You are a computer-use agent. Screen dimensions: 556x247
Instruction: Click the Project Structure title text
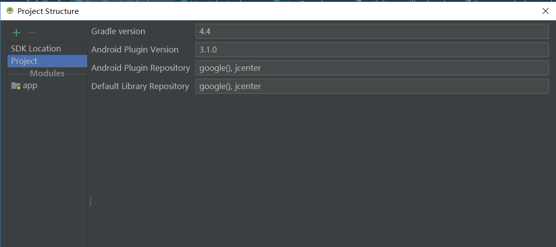tap(48, 11)
